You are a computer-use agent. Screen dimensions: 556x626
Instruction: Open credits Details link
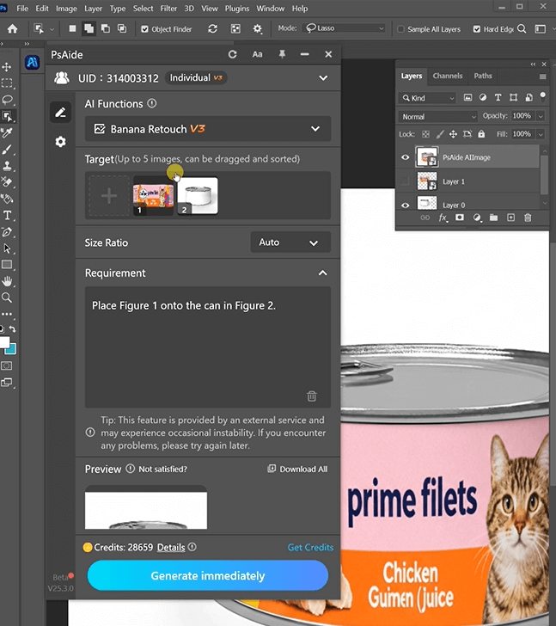171,548
